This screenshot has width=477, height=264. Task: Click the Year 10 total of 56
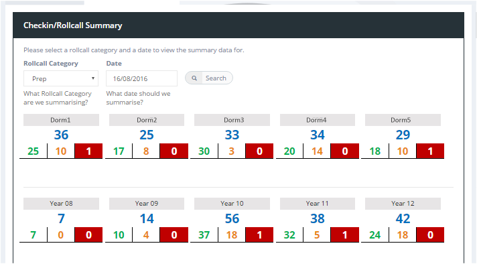[x=232, y=218]
